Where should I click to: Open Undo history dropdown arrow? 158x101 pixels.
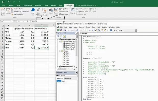click(11, 2)
